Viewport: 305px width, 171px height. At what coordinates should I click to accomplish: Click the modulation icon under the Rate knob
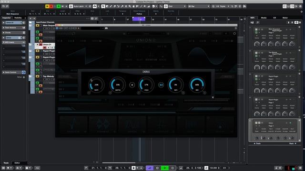pos(89,93)
